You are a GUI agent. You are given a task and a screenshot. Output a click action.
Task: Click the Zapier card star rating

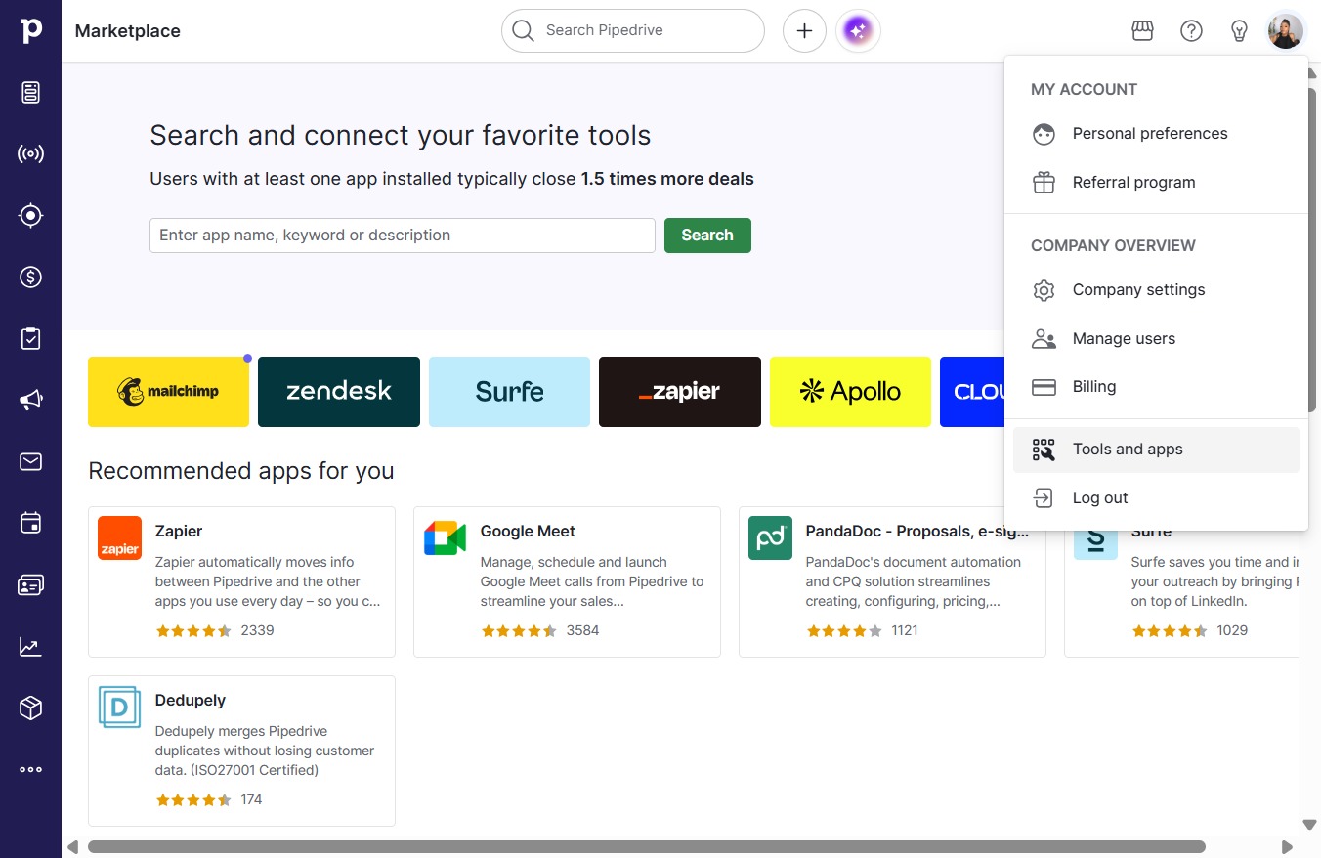coord(193,631)
